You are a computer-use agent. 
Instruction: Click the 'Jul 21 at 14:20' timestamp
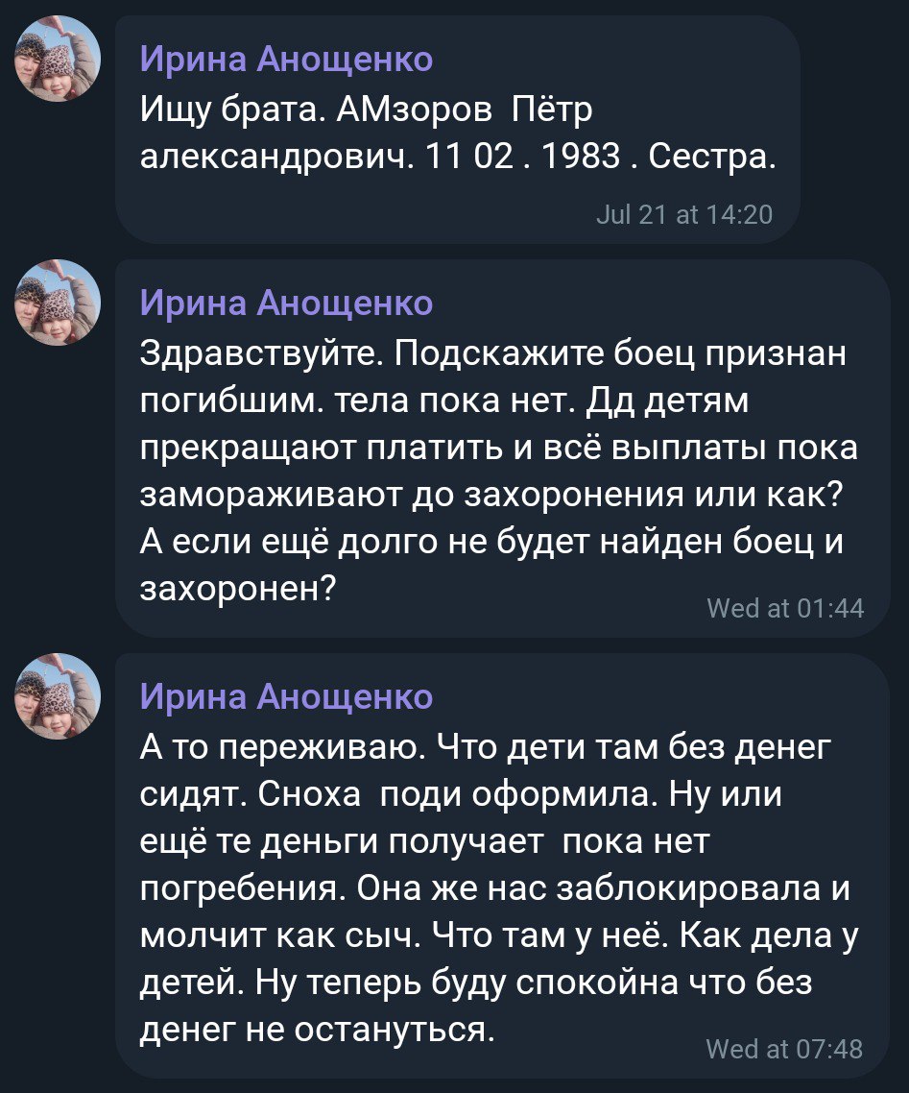click(x=683, y=213)
